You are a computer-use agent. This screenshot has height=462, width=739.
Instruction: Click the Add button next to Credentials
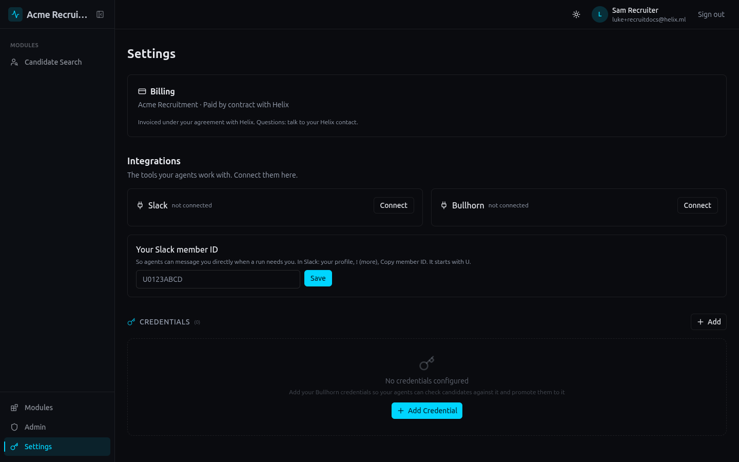709,322
